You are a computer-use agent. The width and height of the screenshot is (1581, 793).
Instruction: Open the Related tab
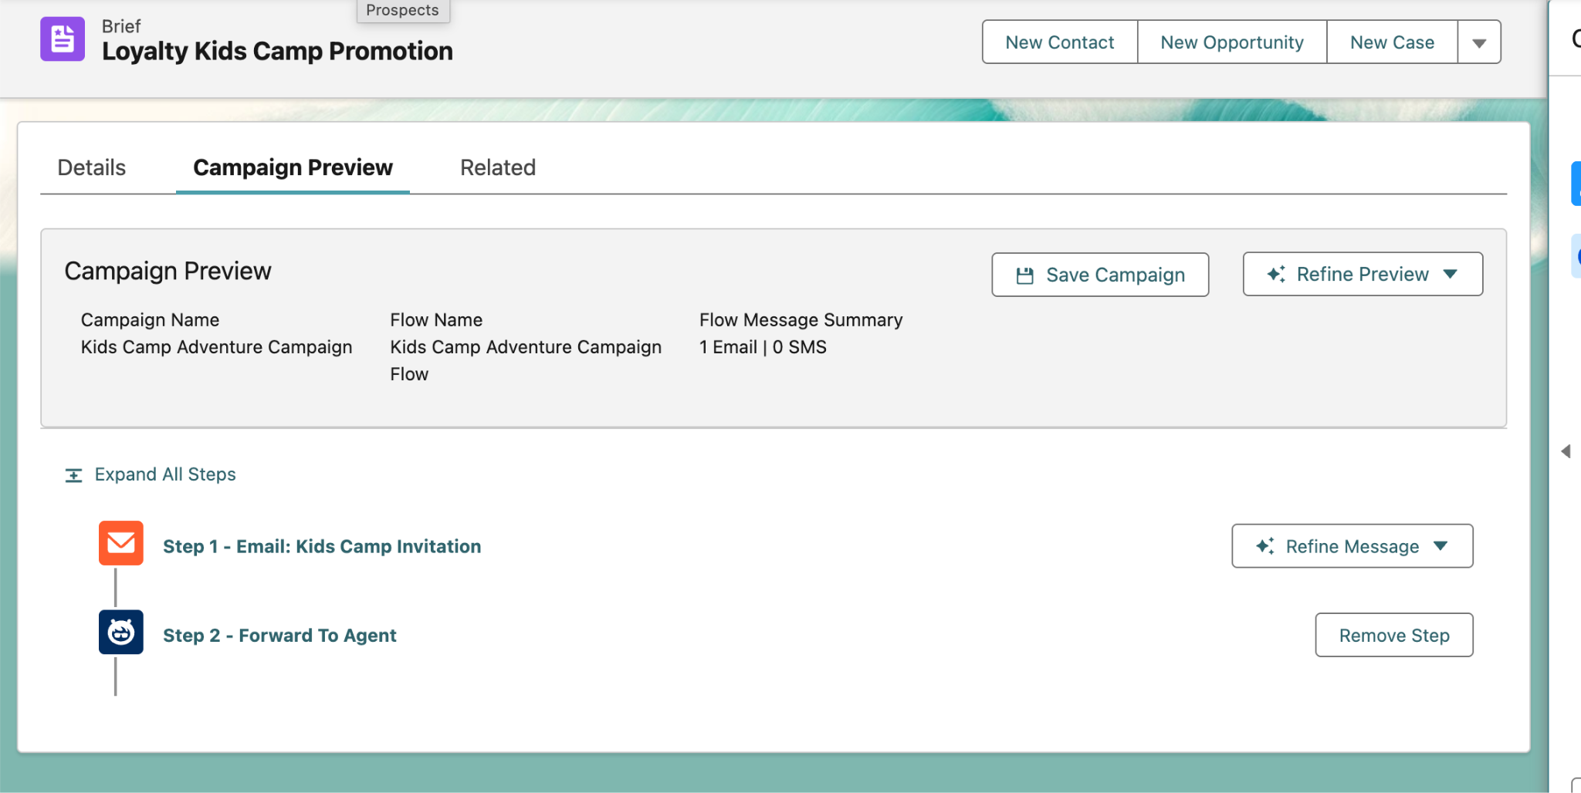tap(498, 167)
